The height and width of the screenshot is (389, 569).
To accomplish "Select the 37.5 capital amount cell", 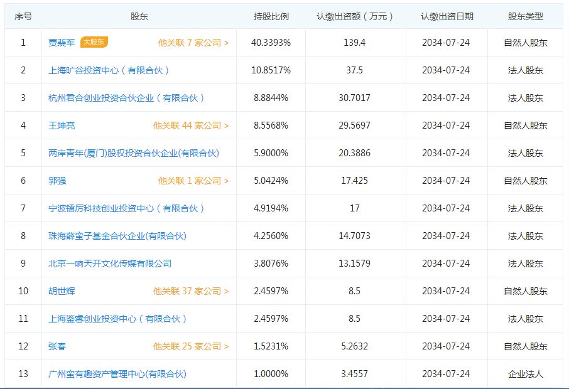I will pyautogui.click(x=355, y=70).
